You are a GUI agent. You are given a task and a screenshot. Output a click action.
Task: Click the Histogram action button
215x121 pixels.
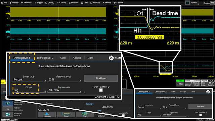(47, 114)
